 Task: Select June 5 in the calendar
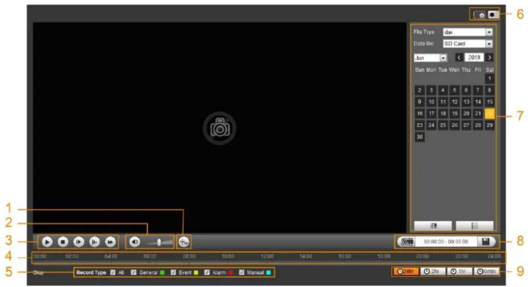click(455, 90)
